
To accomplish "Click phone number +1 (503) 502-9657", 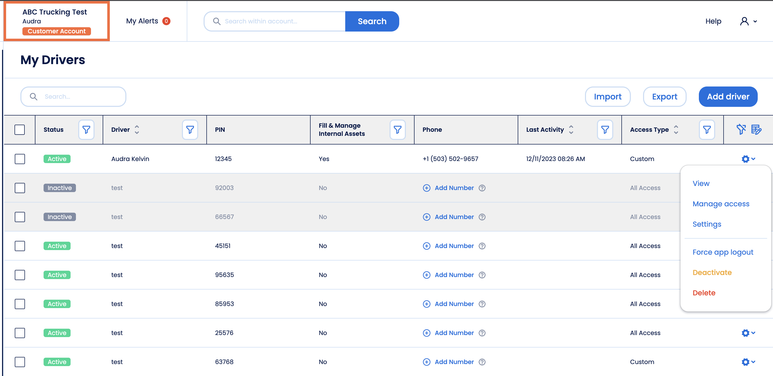I will [450, 159].
